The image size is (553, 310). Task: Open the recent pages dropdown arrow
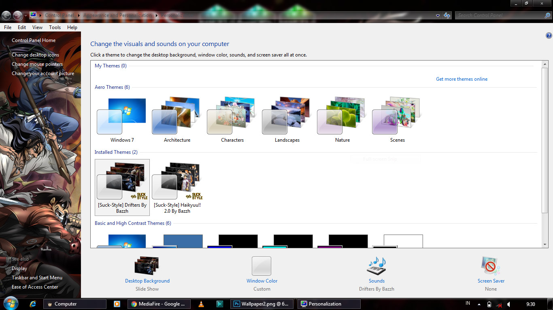[x=26, y=15]
